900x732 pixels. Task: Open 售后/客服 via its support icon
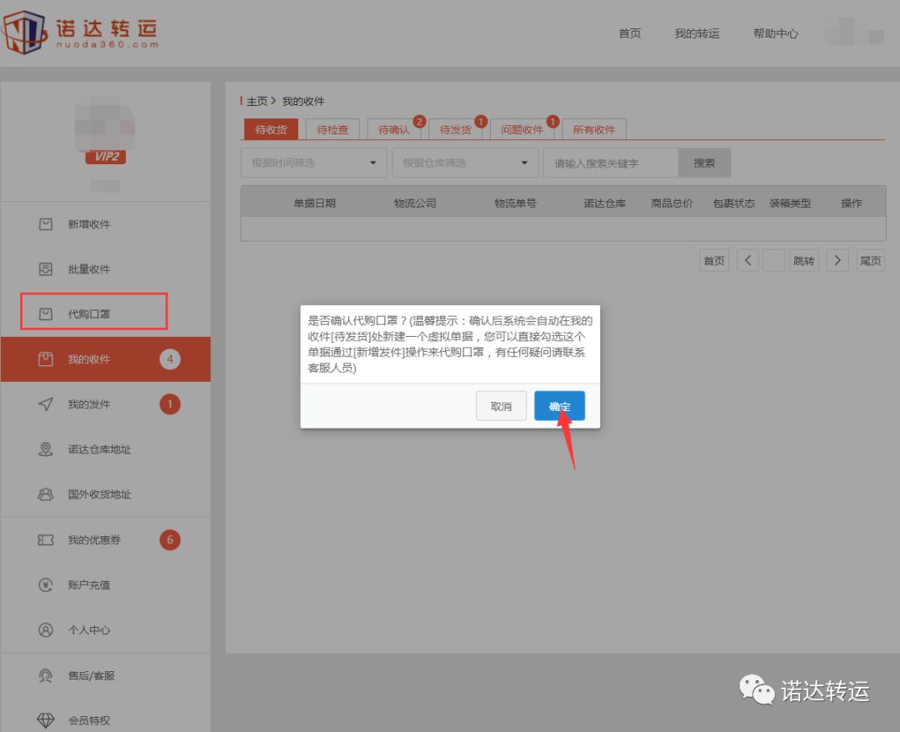46,675
